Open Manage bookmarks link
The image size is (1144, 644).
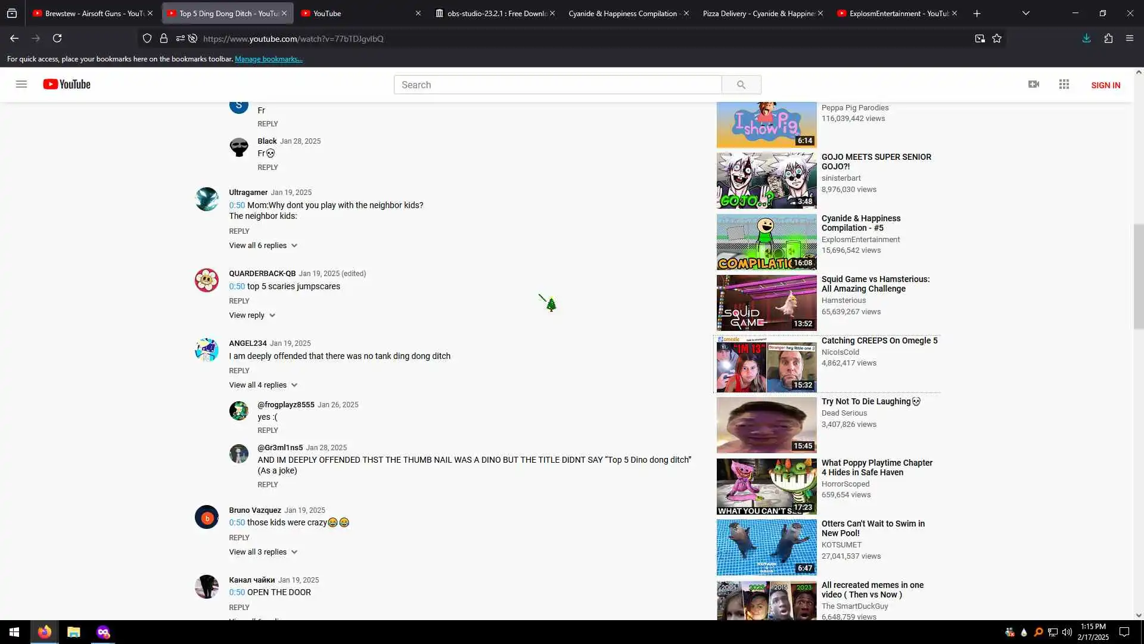pyautogui.click(x=268, y=59)
